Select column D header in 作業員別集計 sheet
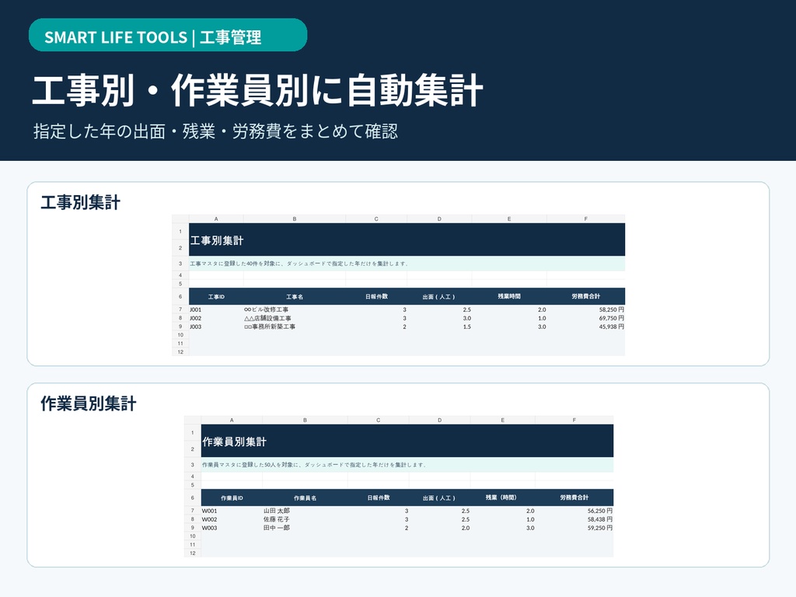 click(440, 421)
